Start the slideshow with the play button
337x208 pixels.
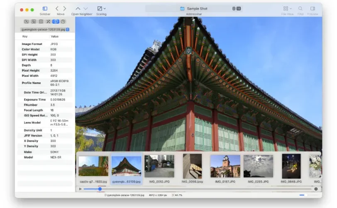pyautogui.click(x=81, y=189)
